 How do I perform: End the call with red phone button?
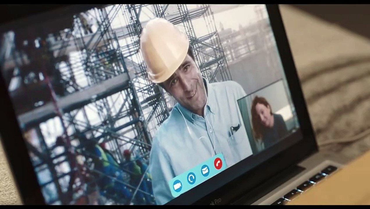coord(218,163)
